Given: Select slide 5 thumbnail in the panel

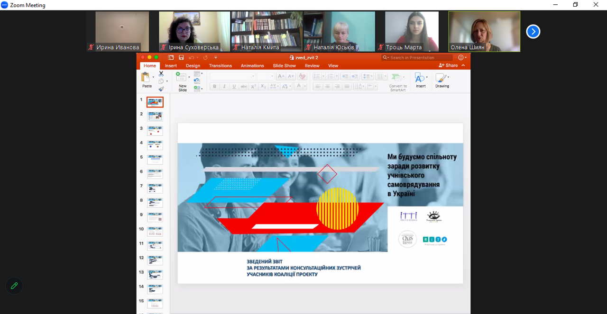Looking at the screenshot, I should tap(155, 159).
